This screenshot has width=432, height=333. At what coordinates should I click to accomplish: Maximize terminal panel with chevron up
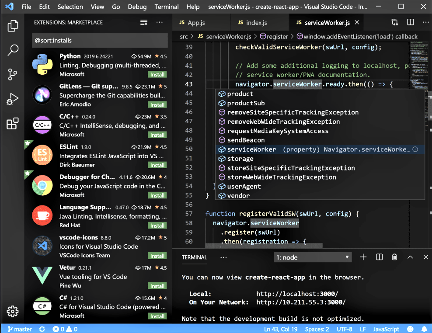coord(410,257)
